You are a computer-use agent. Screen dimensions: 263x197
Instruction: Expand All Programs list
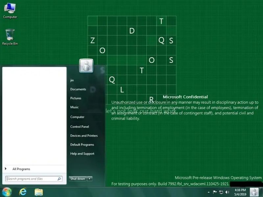click(x=21, y=169)
